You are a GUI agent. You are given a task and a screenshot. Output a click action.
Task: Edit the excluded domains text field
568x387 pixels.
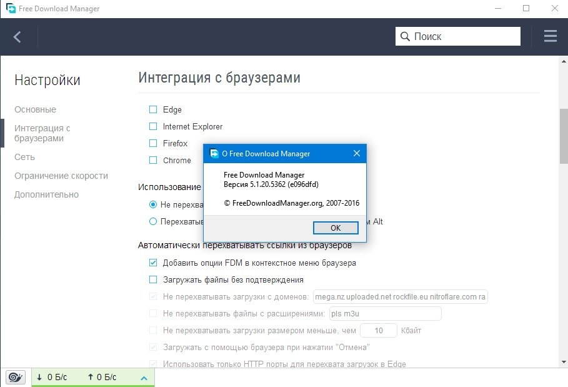pos(401,296)
